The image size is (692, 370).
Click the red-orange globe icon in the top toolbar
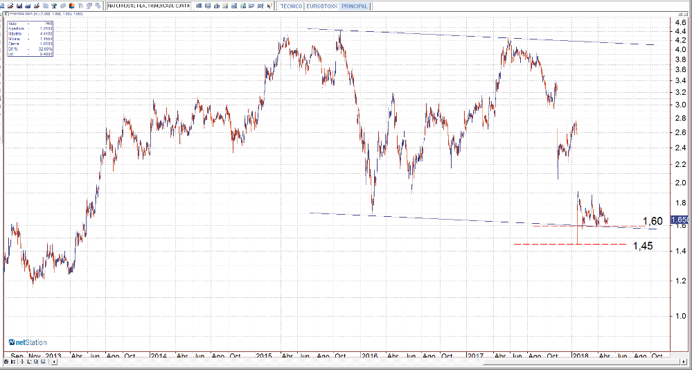point(71,6)
